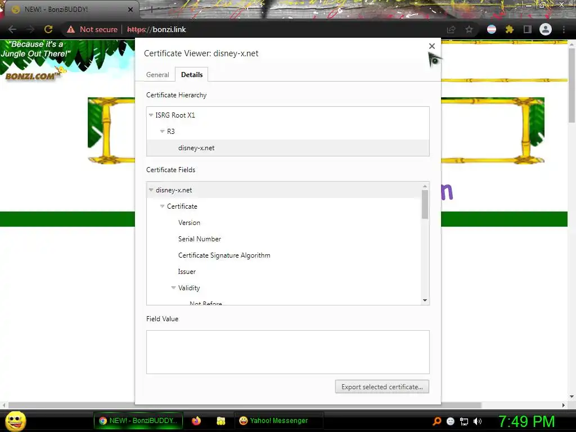Bookmark this page with the star icon
The image size is (576, 432).
point(469,29)
